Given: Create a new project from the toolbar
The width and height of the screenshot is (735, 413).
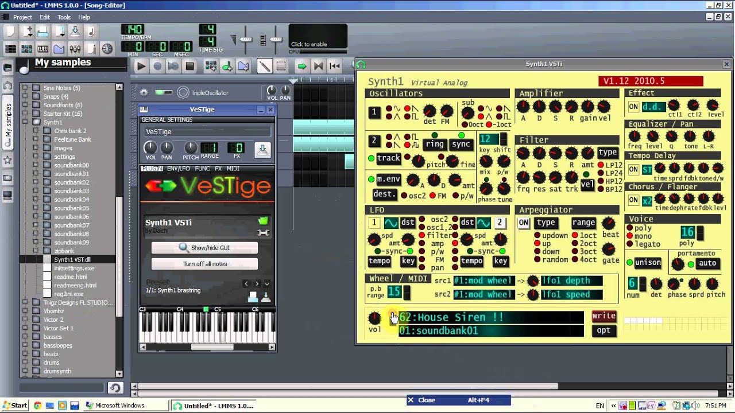Looking at the screenshot, I should point(9,31).
